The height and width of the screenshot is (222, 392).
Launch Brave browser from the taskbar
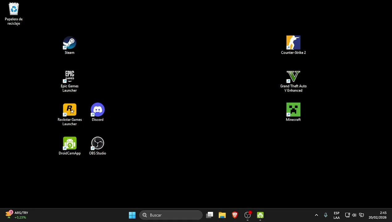(x=235, y=215)
